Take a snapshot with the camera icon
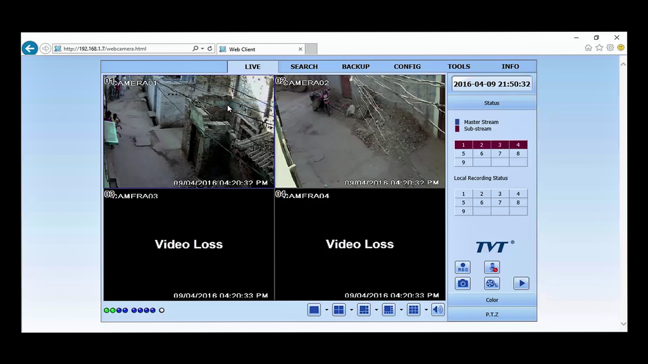The width and height of the screenshot is (648, 364). 463,284
